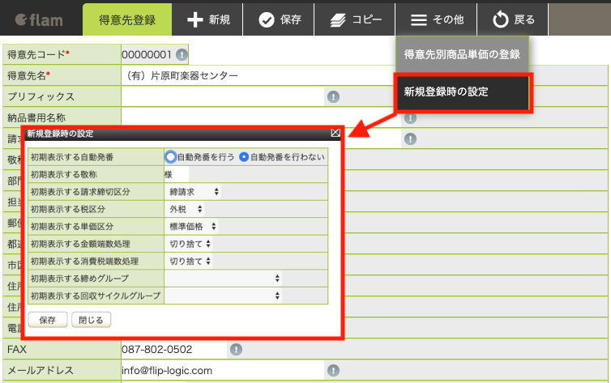Close the 新規登録時の設定 dialog with X
Viewport: 611px width, 383px height.
pos(335,133)
